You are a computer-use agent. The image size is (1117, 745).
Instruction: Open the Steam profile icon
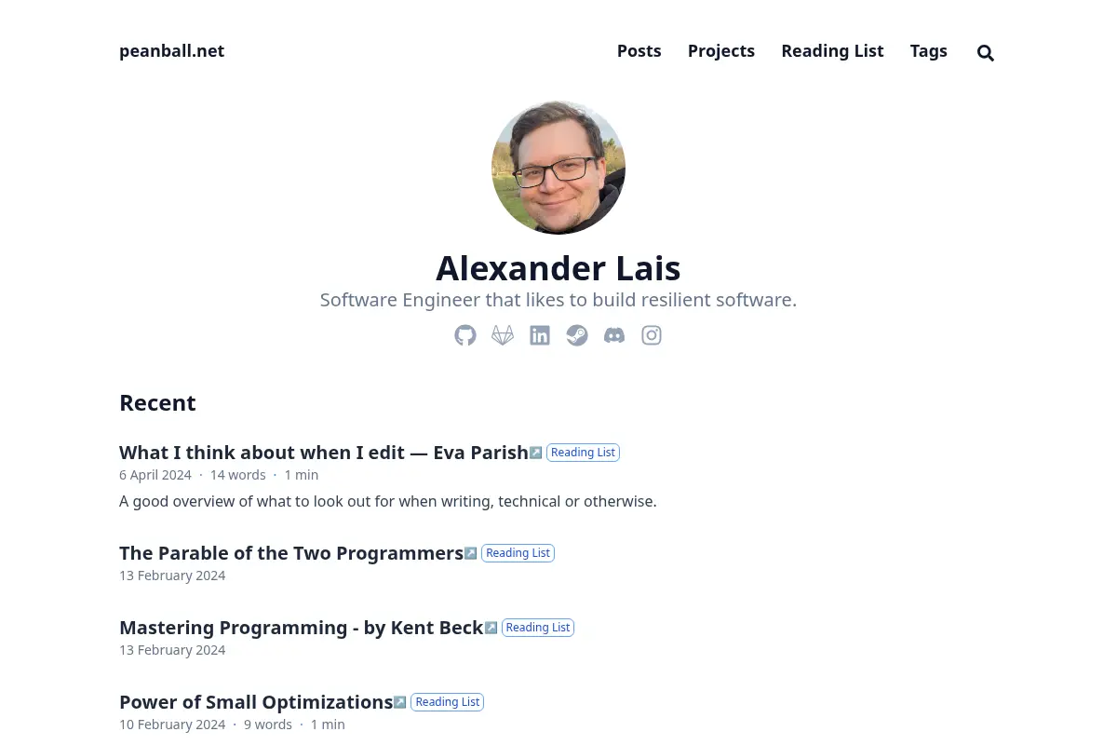pyautogui.click(x=577, y=335)
